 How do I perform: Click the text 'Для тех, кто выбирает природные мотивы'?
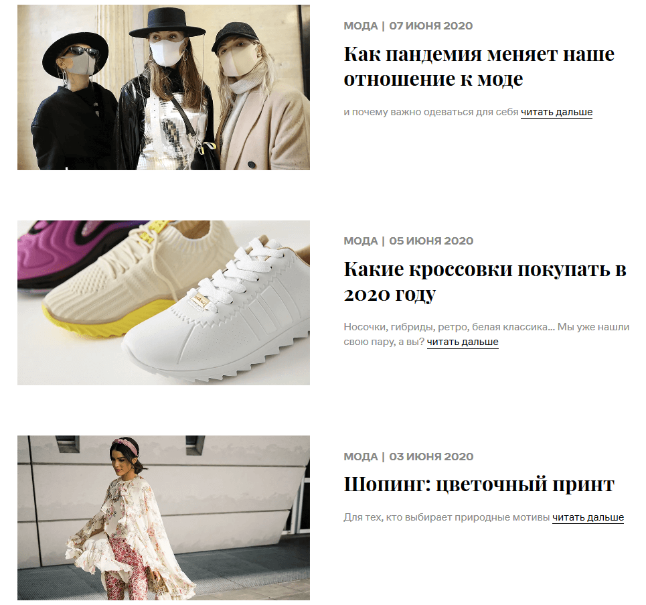[x=447, y=518]
